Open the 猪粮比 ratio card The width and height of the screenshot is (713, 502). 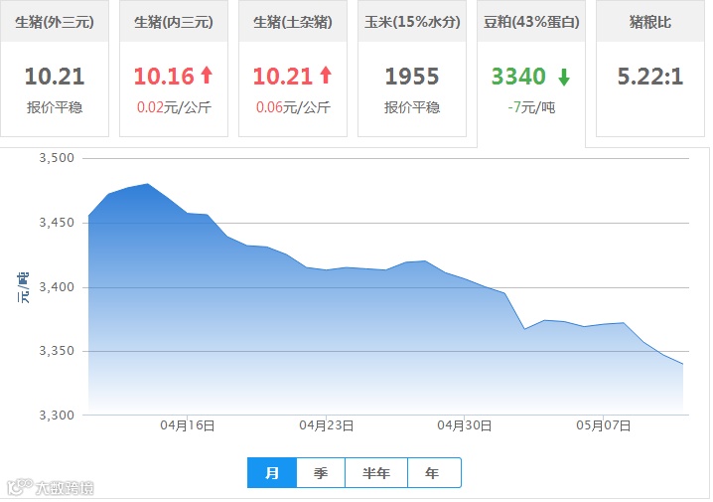[650, 69]
